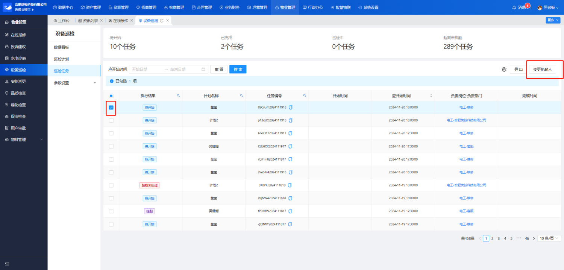
Task: Copy task number 7keoM42024111916
Action: (290, 172)
